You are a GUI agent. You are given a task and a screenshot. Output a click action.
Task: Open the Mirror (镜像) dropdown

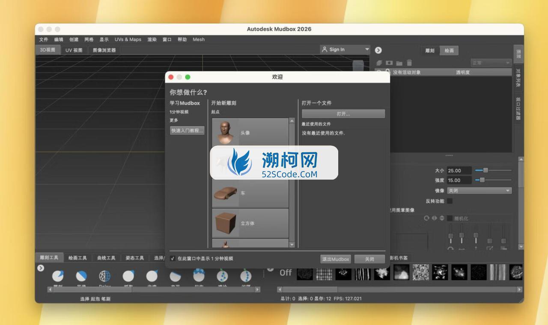click(479, 191)
